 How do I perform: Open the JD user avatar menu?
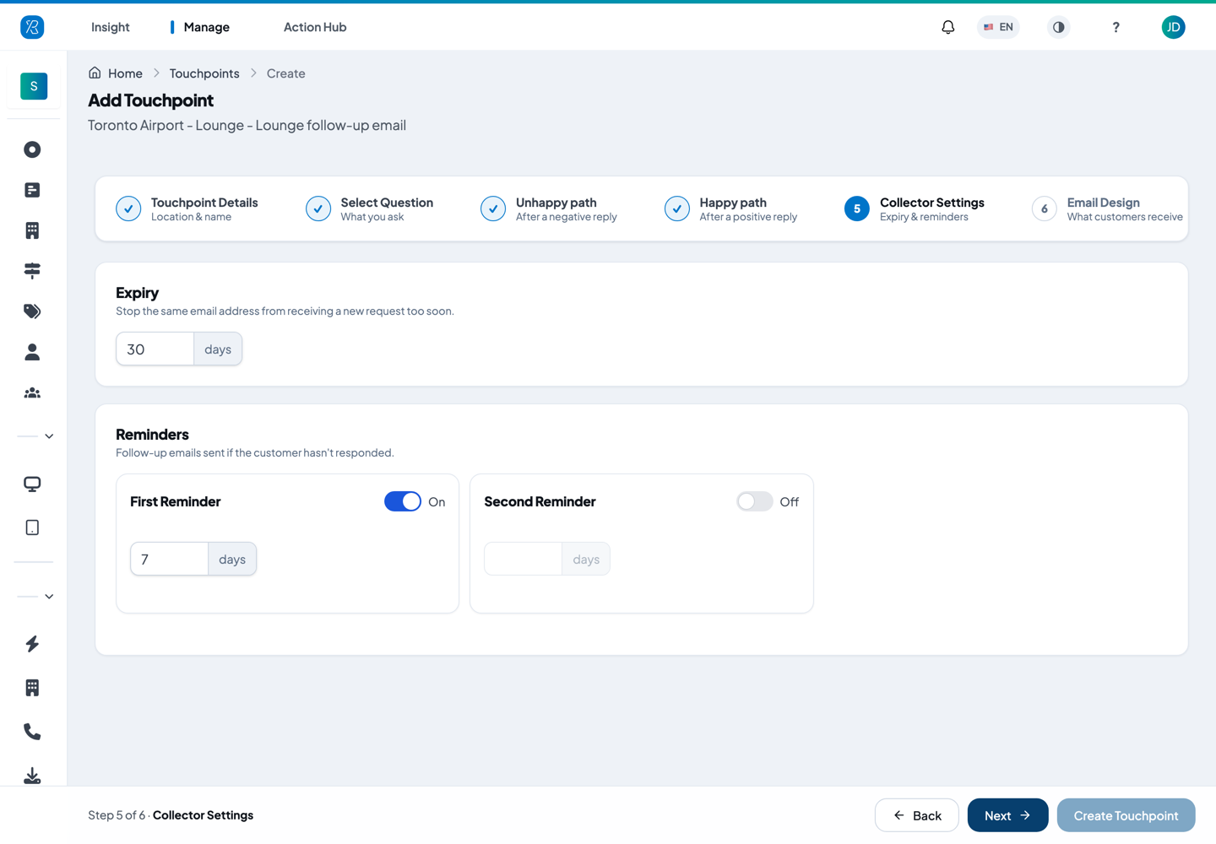[1173, 27]
